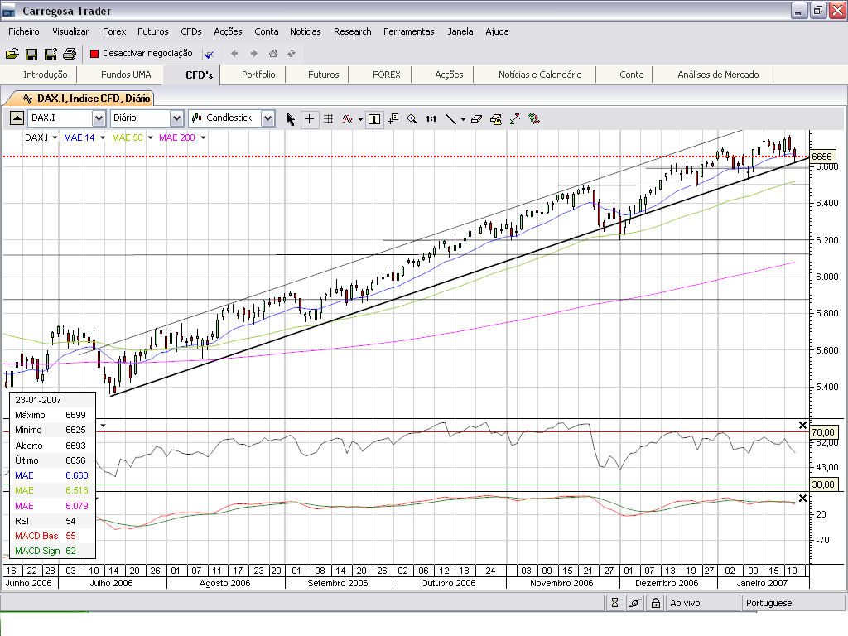Close the MACD indicator panel with X

[802, 498]
